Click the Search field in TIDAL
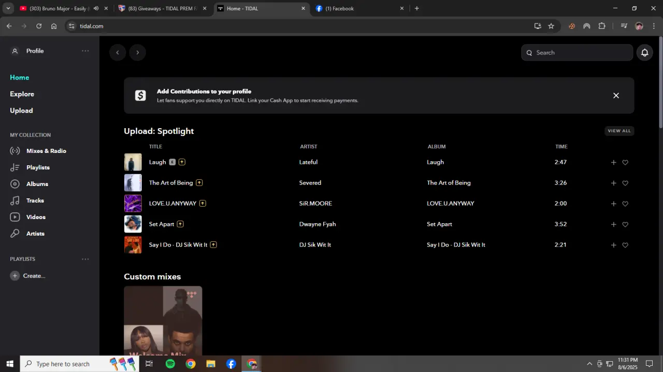This screenshot has height=372, width=663. (x=577, y=53)
